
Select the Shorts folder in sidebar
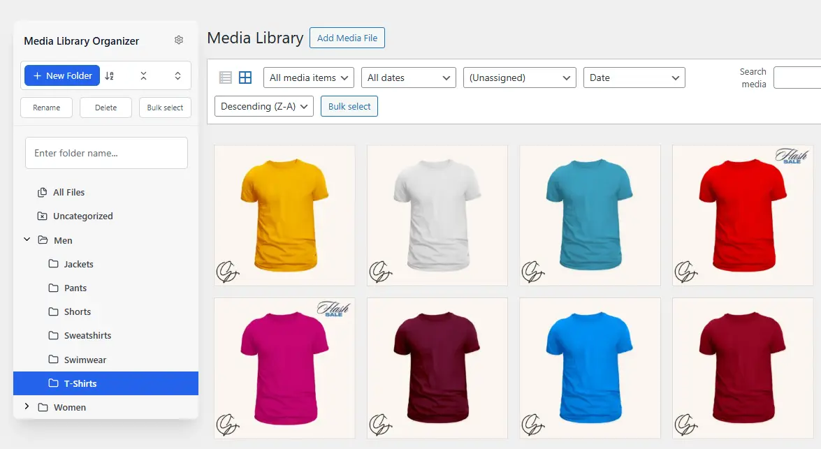pos(75,311)
